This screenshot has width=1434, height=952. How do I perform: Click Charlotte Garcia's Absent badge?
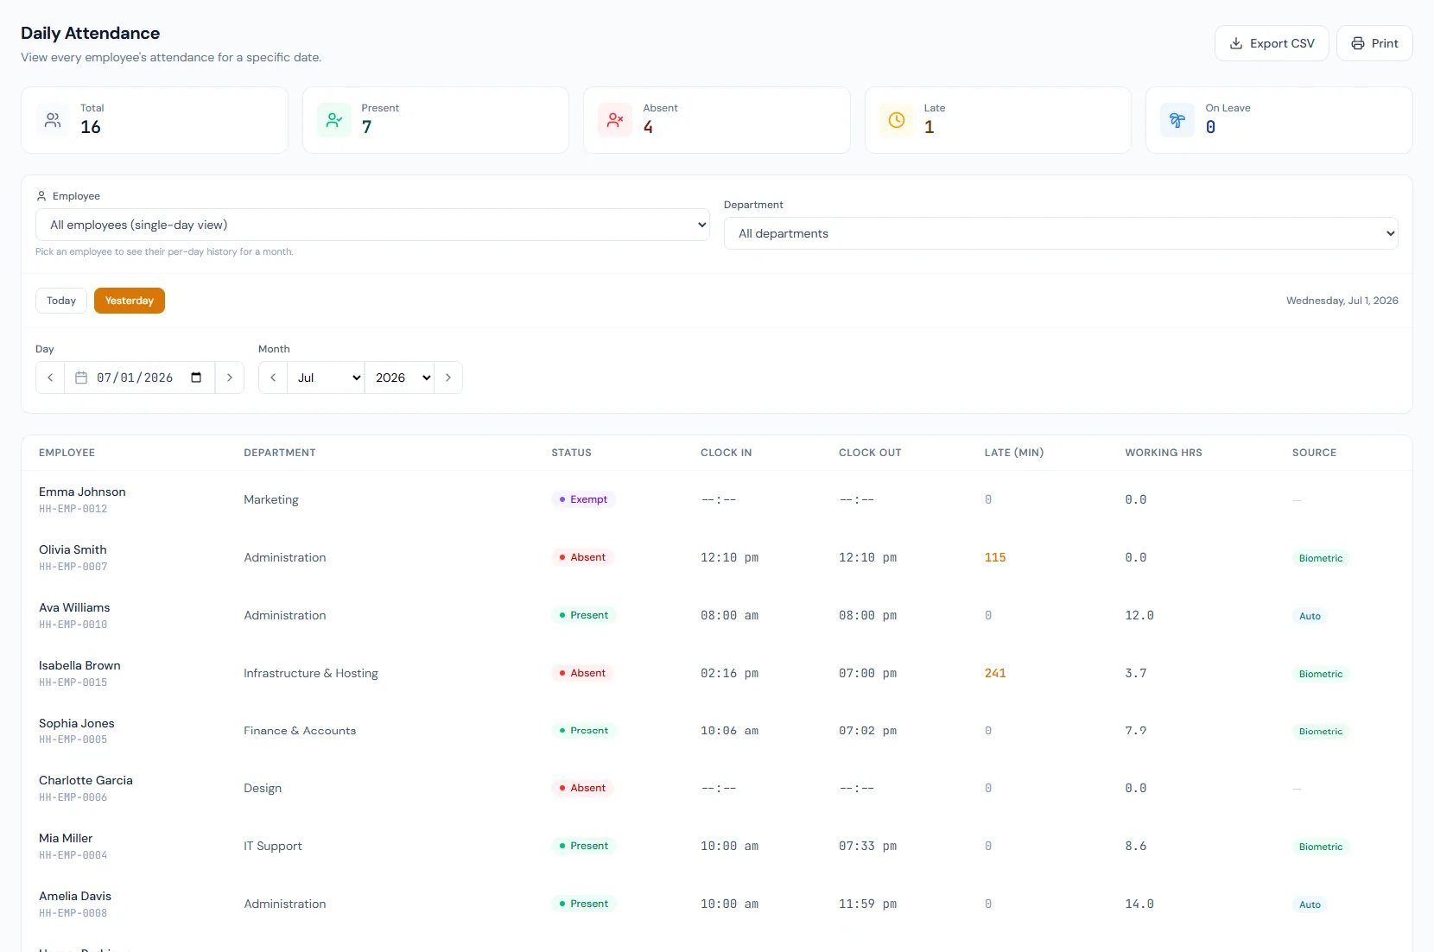582,788
